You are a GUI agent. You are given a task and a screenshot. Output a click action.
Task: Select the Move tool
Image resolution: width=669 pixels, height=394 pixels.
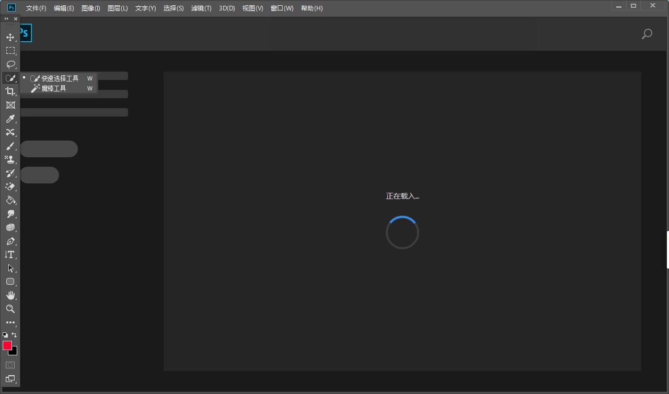tap(10, 37)
